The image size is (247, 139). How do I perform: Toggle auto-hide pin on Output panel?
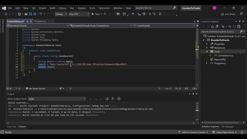pos(193,94)
